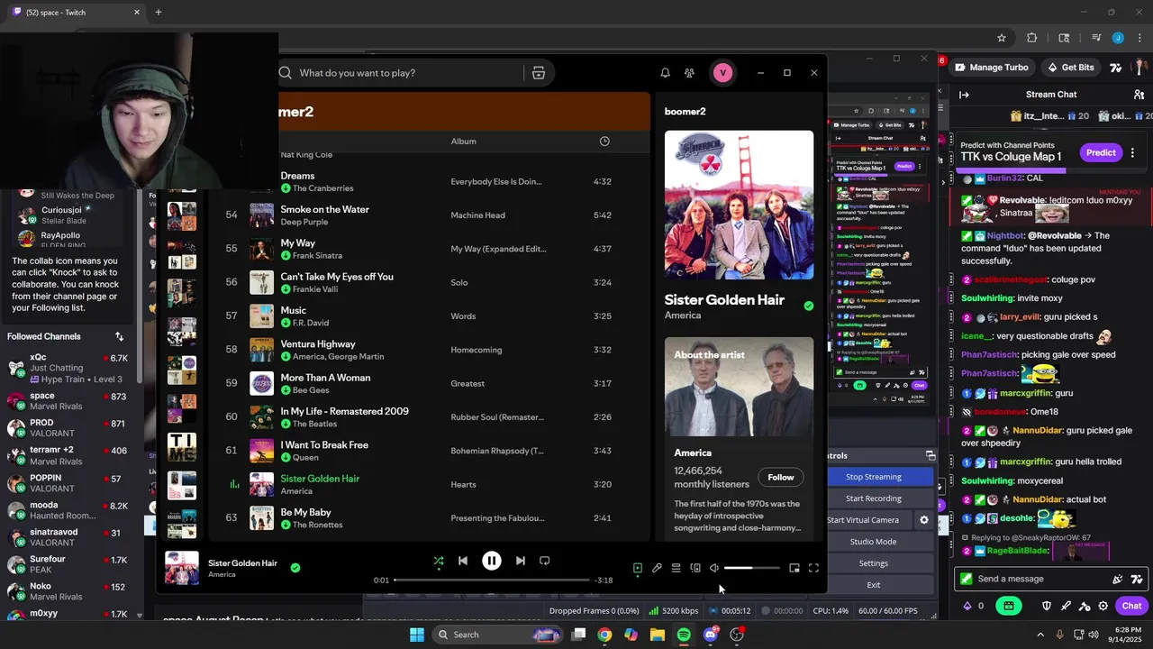Mute Spotify with the speaker icon
The image size is (1153, 649).
coord(714,568)
